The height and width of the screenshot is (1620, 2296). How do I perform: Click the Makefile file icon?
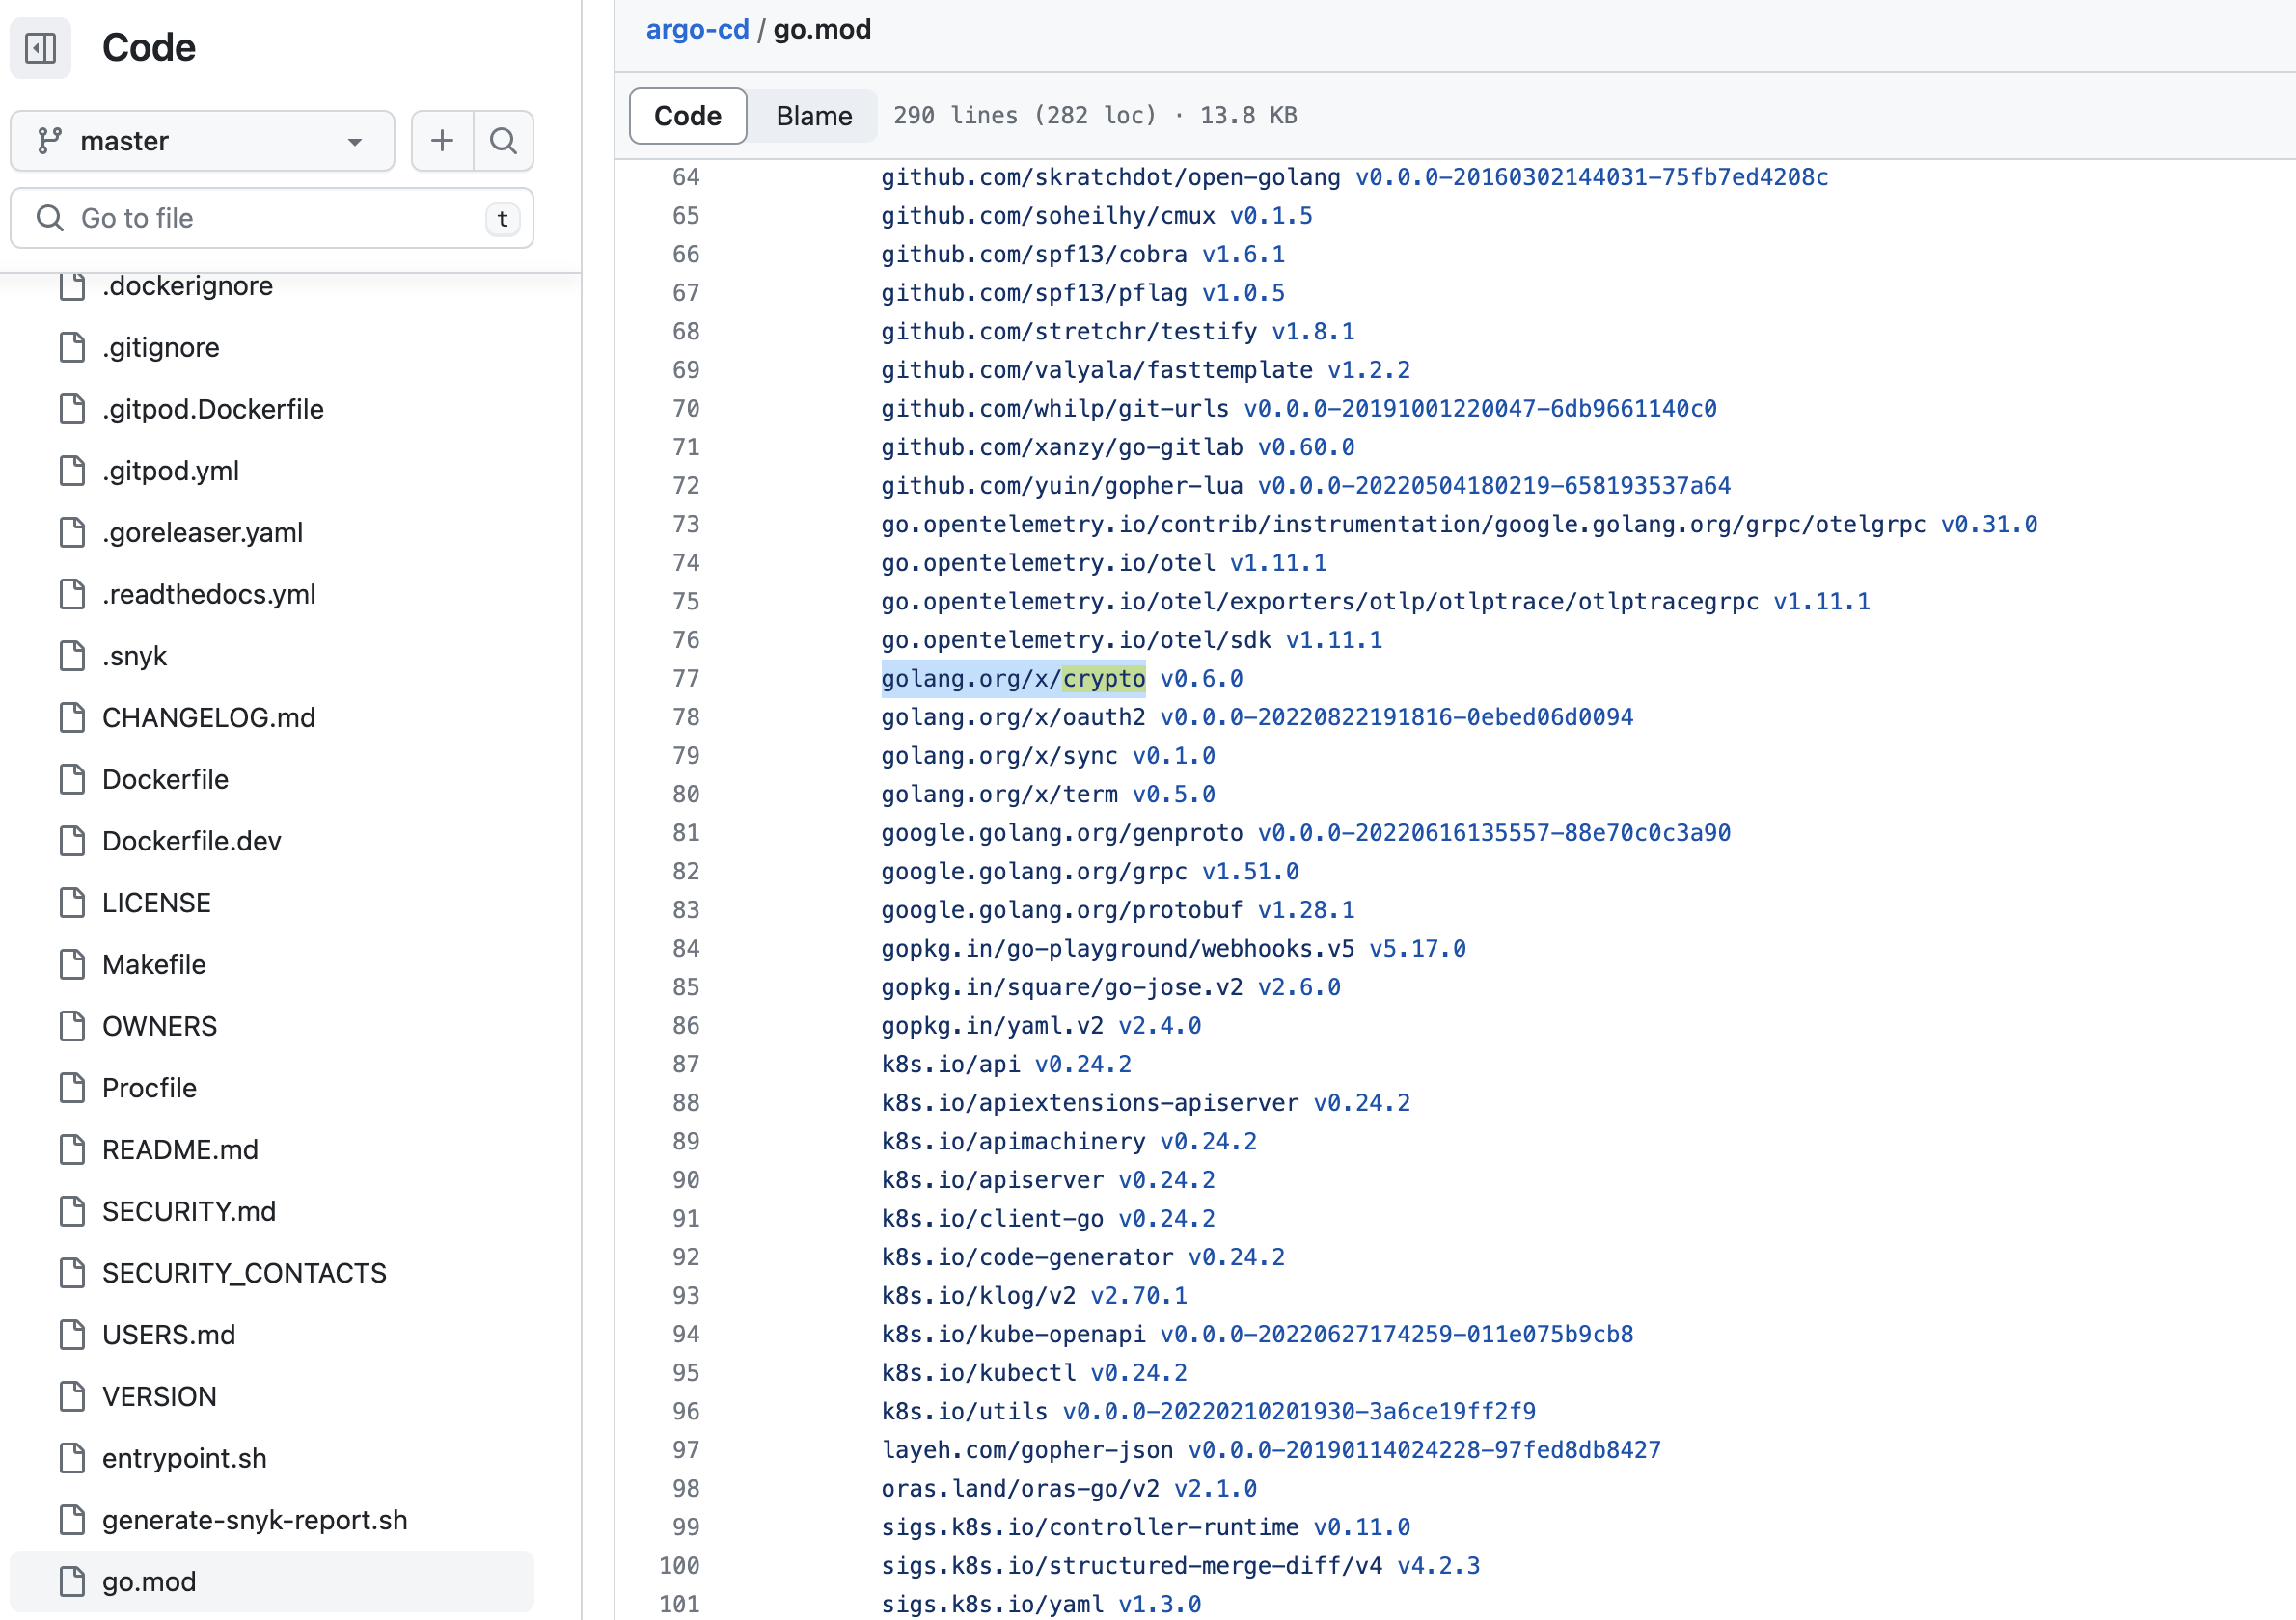point(72,964)
